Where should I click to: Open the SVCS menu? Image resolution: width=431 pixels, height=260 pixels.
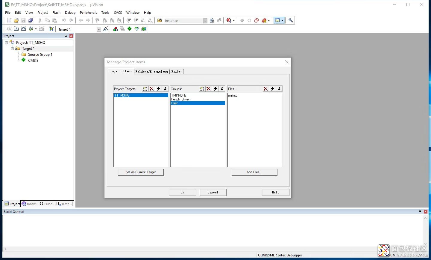(118, 13)
